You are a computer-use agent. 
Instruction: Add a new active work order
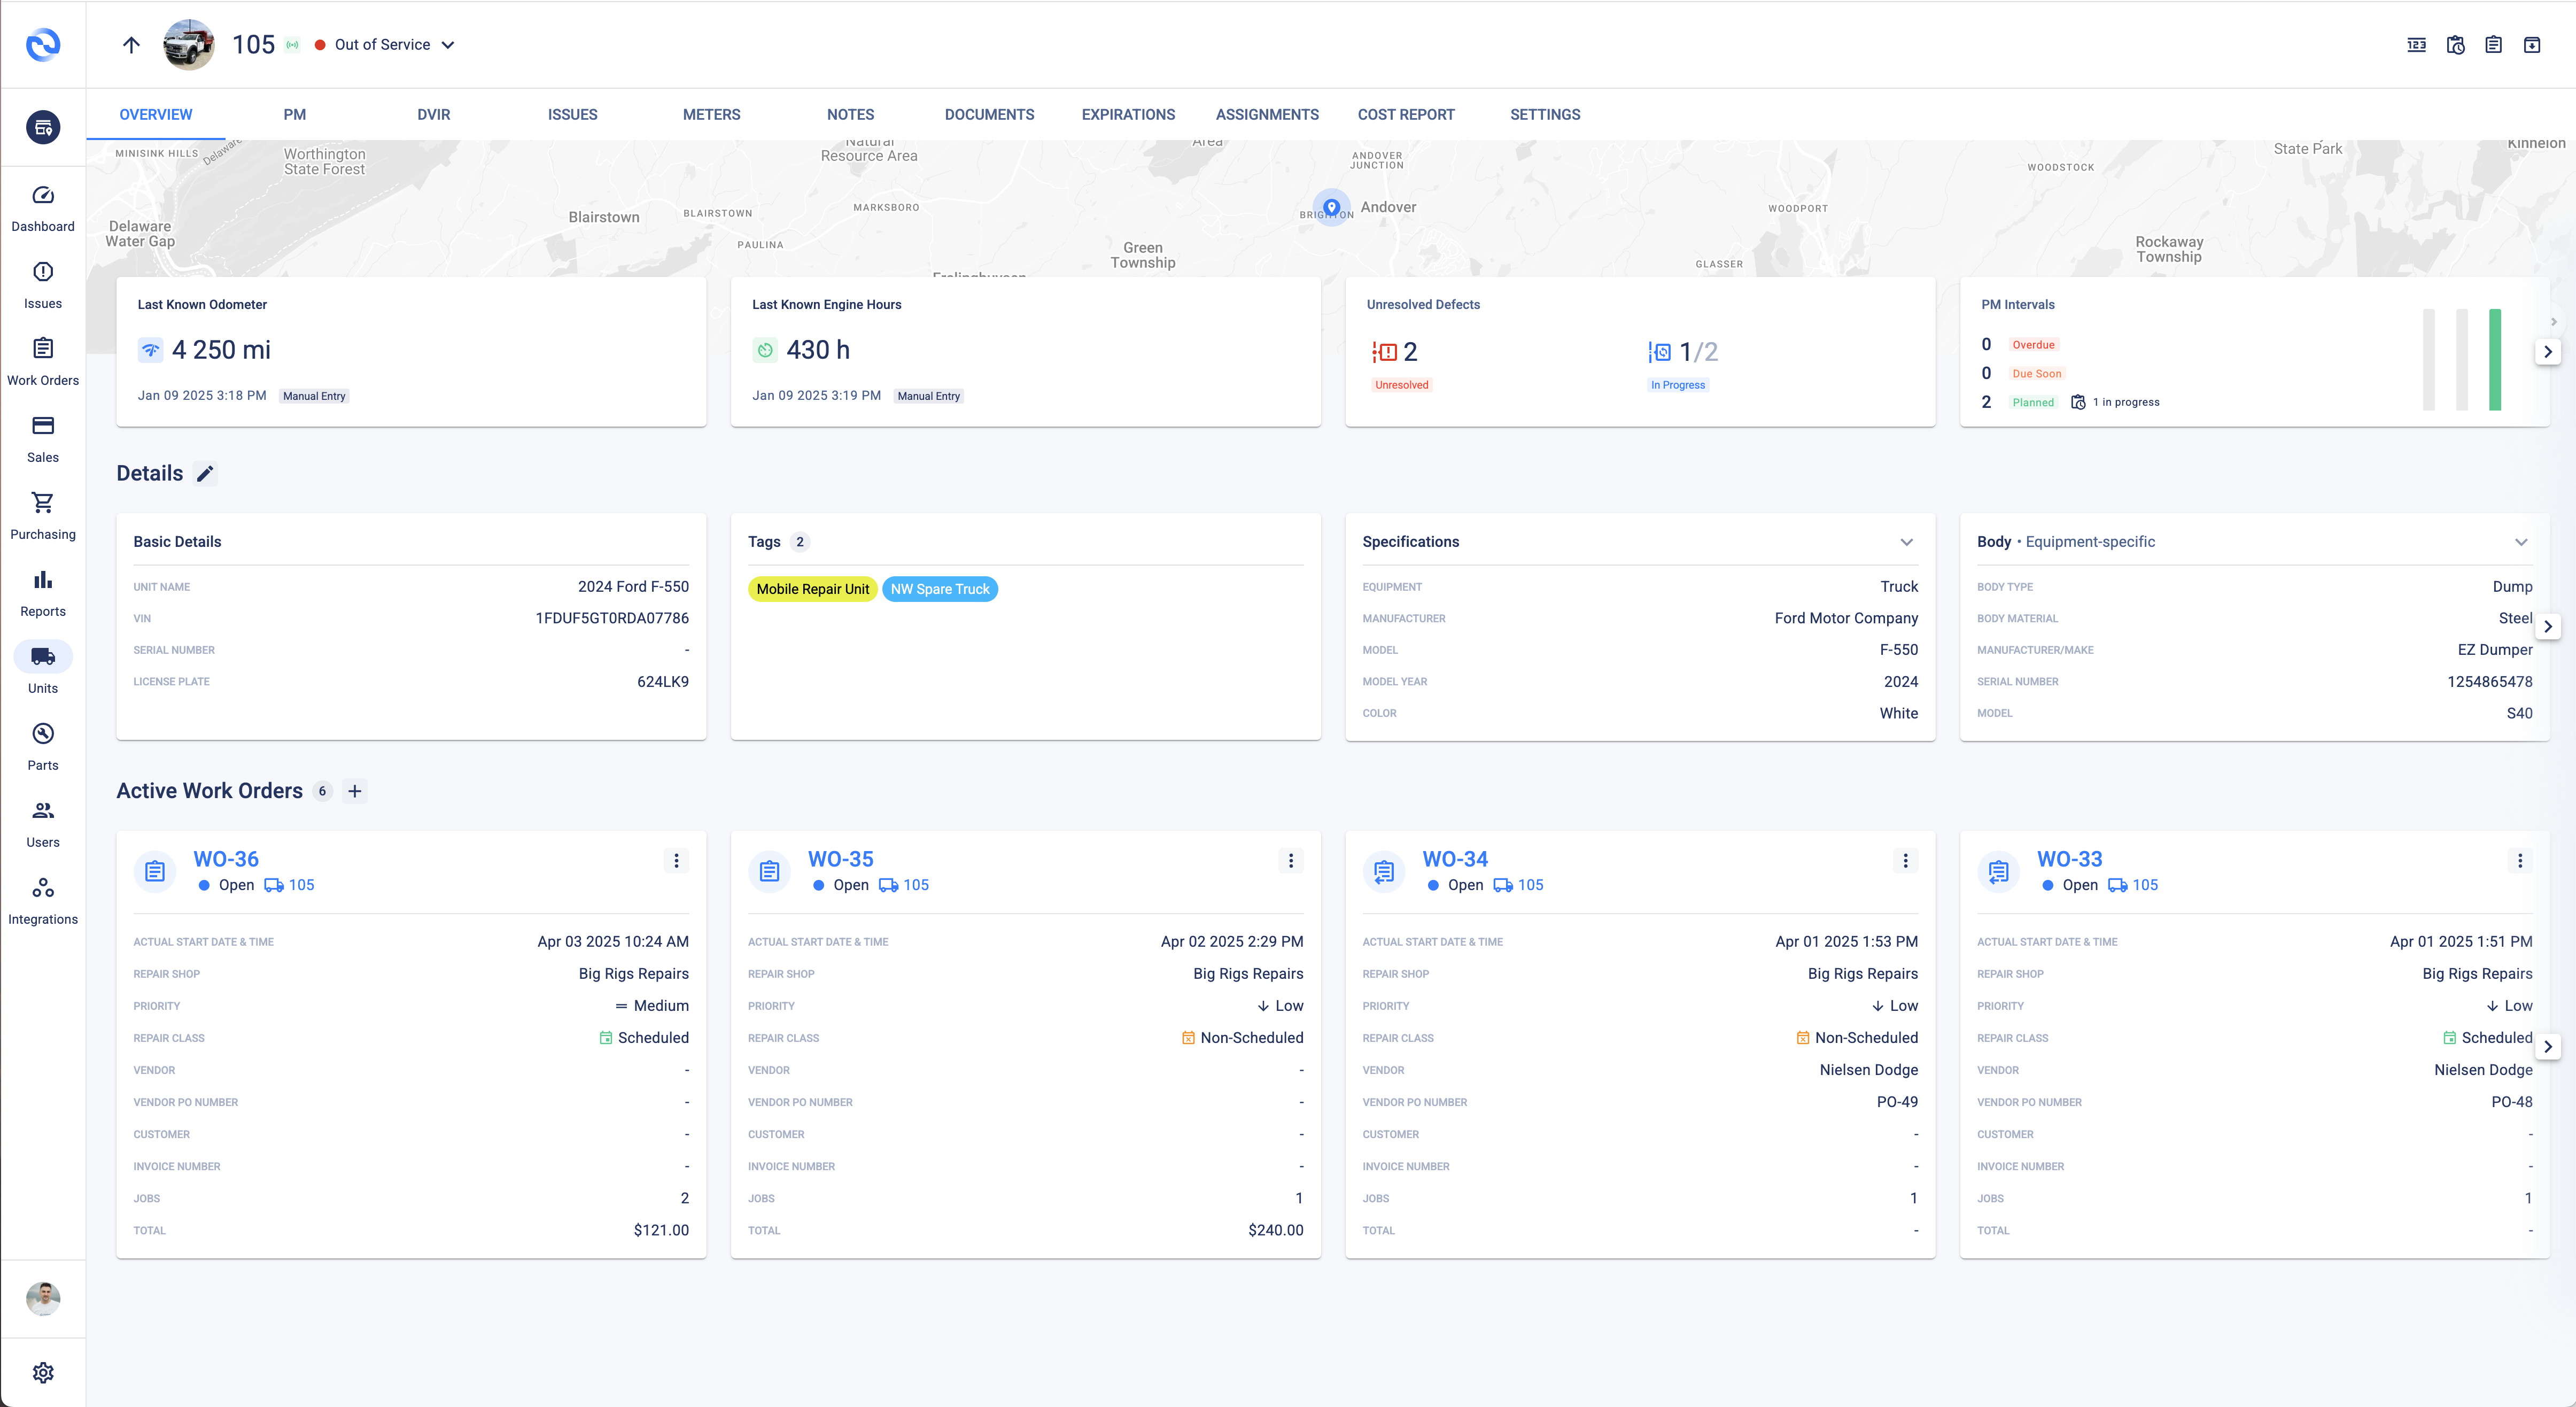tap(355, 791)
